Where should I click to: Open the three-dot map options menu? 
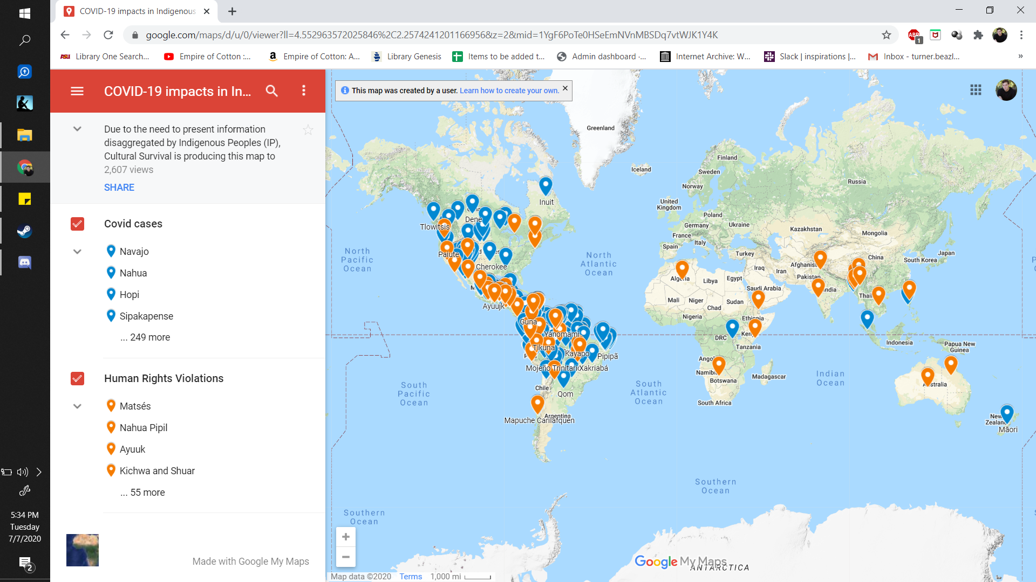point(304,91)
